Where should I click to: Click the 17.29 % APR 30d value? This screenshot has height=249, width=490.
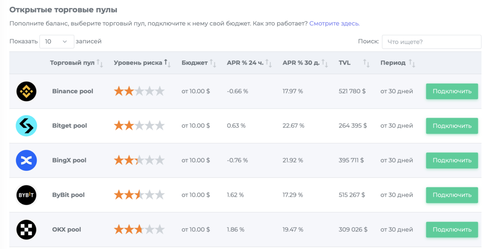click(293, 195)
